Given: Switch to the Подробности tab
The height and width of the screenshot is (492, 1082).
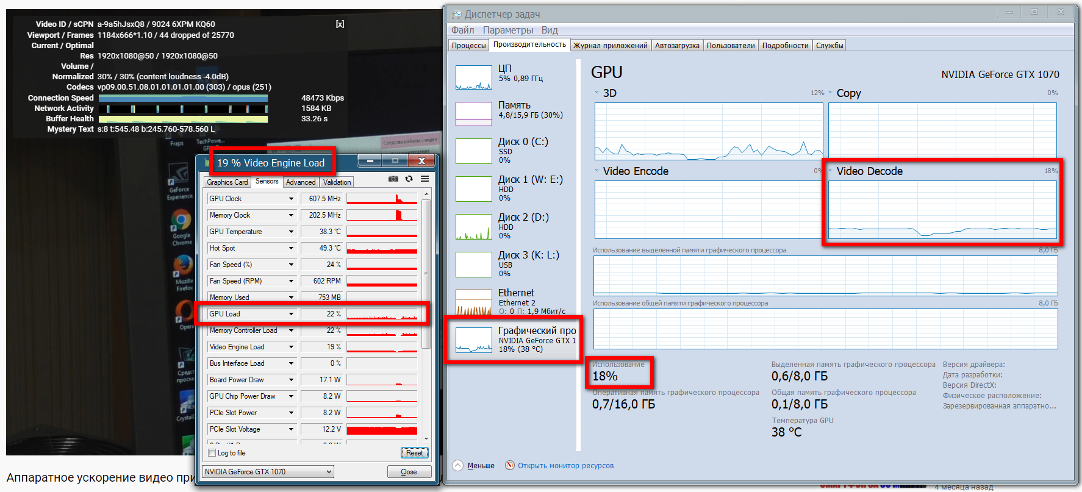Looking at the screenshot, I should pos(786,45).
